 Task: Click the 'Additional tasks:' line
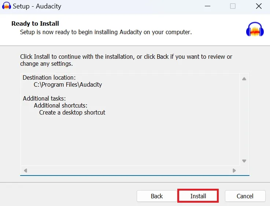[x=44, y=98]
